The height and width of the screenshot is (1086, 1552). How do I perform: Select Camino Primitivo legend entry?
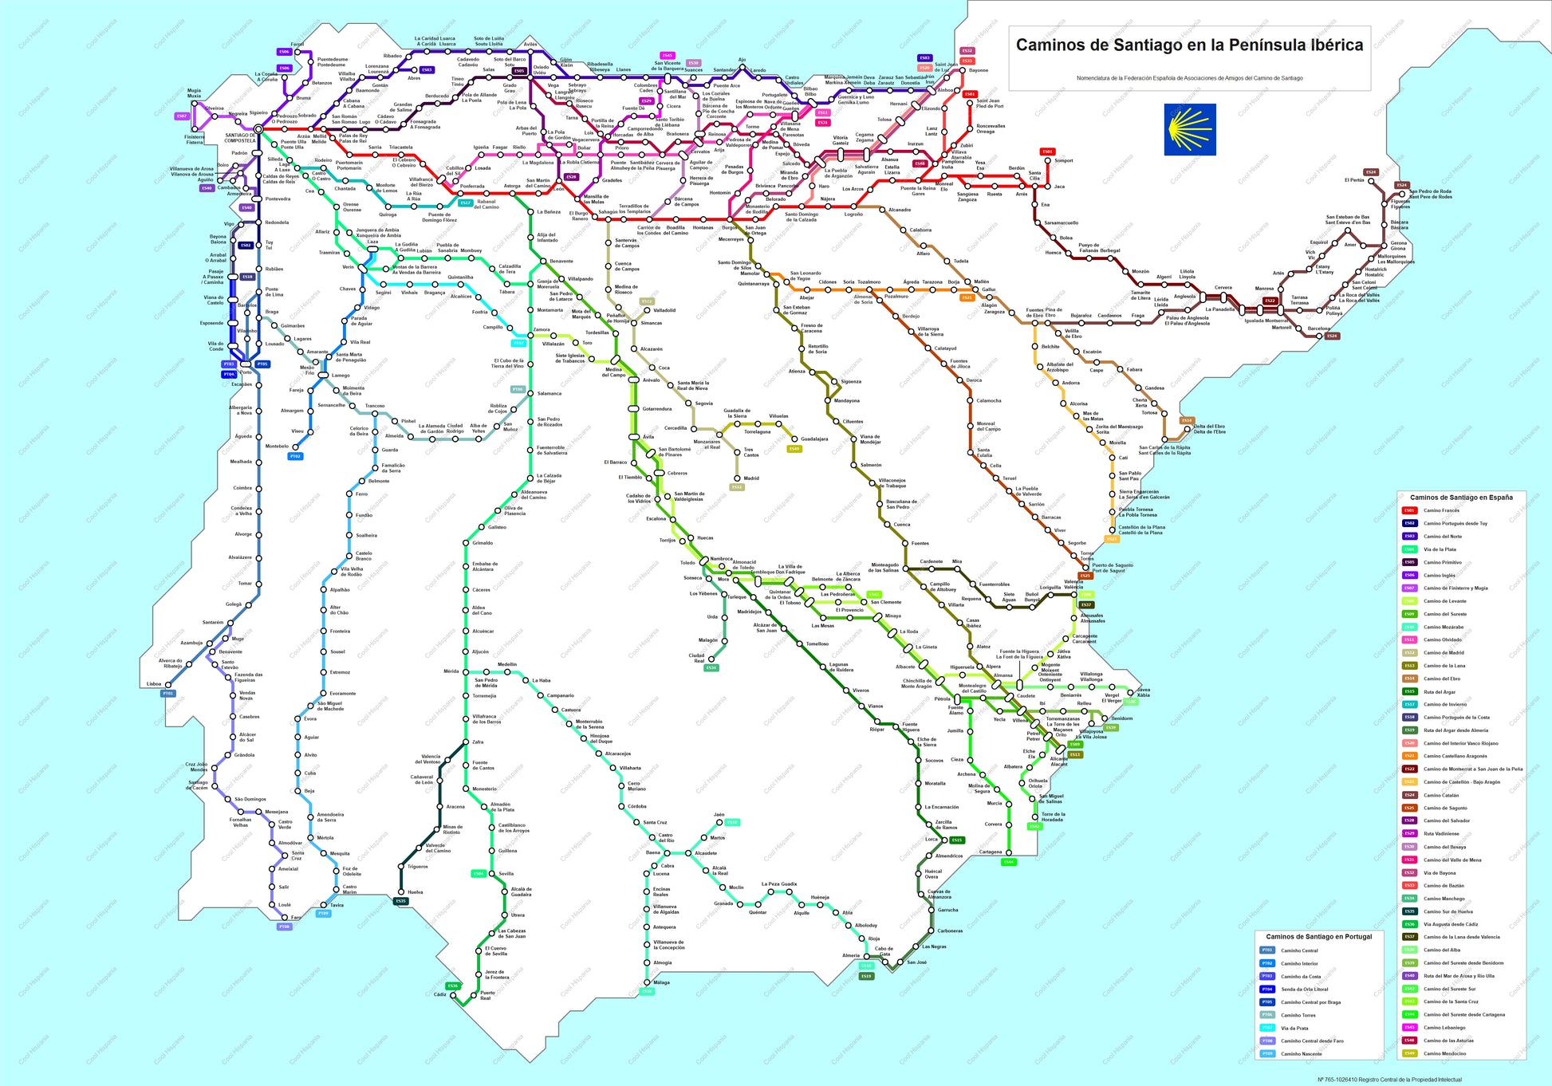pyautogui.click(x=1443, y=562)
